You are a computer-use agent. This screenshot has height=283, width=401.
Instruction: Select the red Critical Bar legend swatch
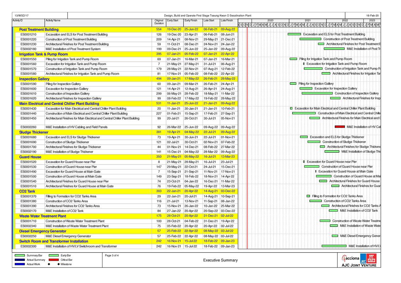point(53,260)
